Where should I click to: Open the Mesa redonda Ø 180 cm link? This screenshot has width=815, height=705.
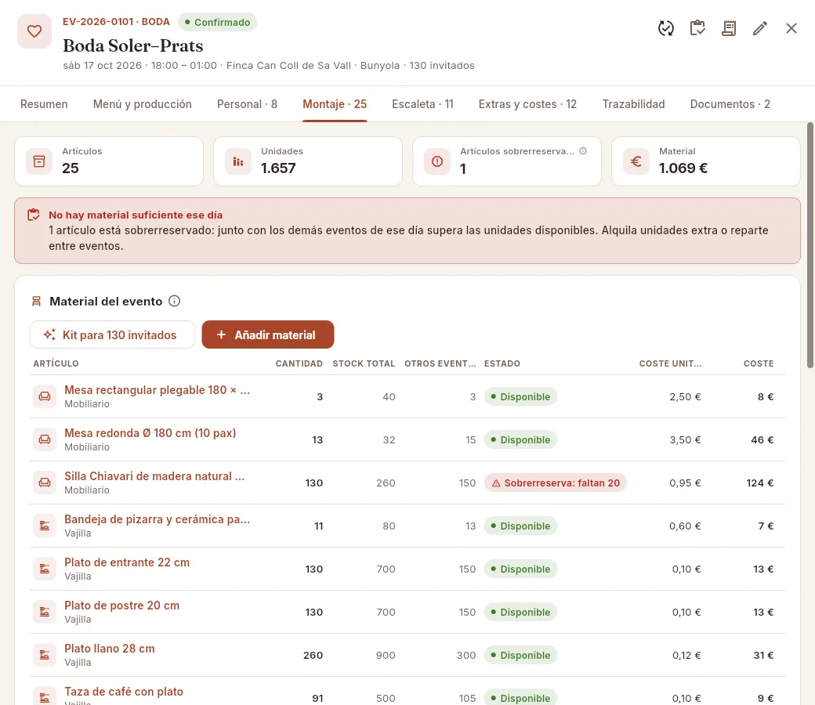click(150, 432)
